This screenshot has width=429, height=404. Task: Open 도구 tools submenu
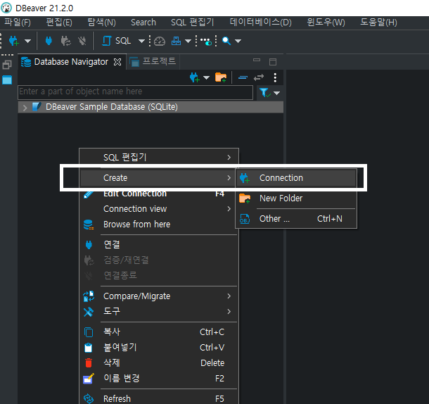click(x=159, y=311)
